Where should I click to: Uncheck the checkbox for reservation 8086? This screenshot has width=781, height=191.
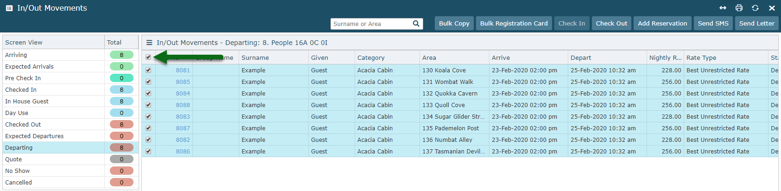pos(148,151)
